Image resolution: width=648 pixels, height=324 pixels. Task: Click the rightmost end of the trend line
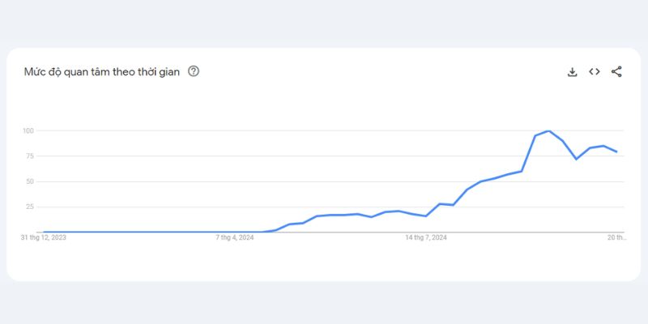(617, 151)
